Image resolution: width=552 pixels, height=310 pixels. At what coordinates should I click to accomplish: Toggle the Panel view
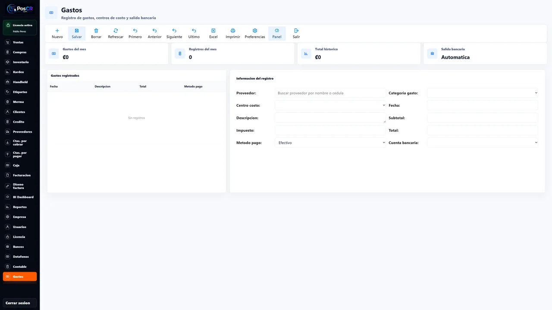pyautogui.click(x=277, y=34)
